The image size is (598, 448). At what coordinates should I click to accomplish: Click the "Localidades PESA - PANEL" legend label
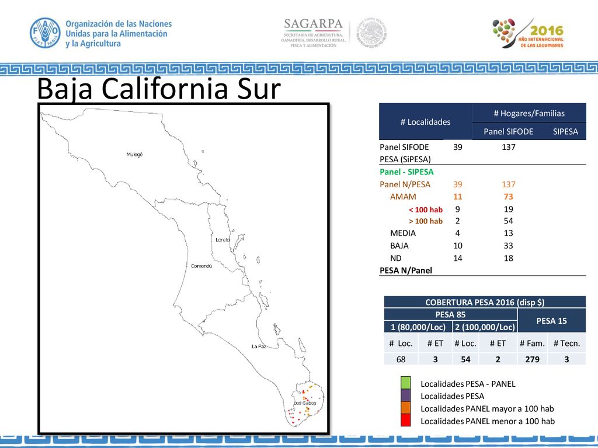point(468,384)
